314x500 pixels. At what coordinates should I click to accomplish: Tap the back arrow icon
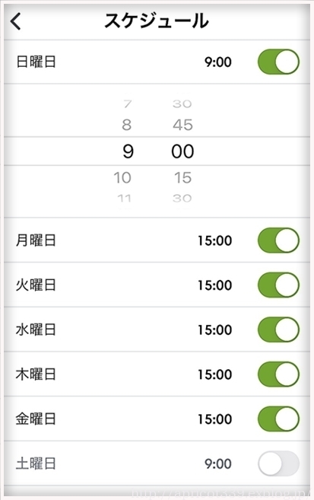point(15,21)
